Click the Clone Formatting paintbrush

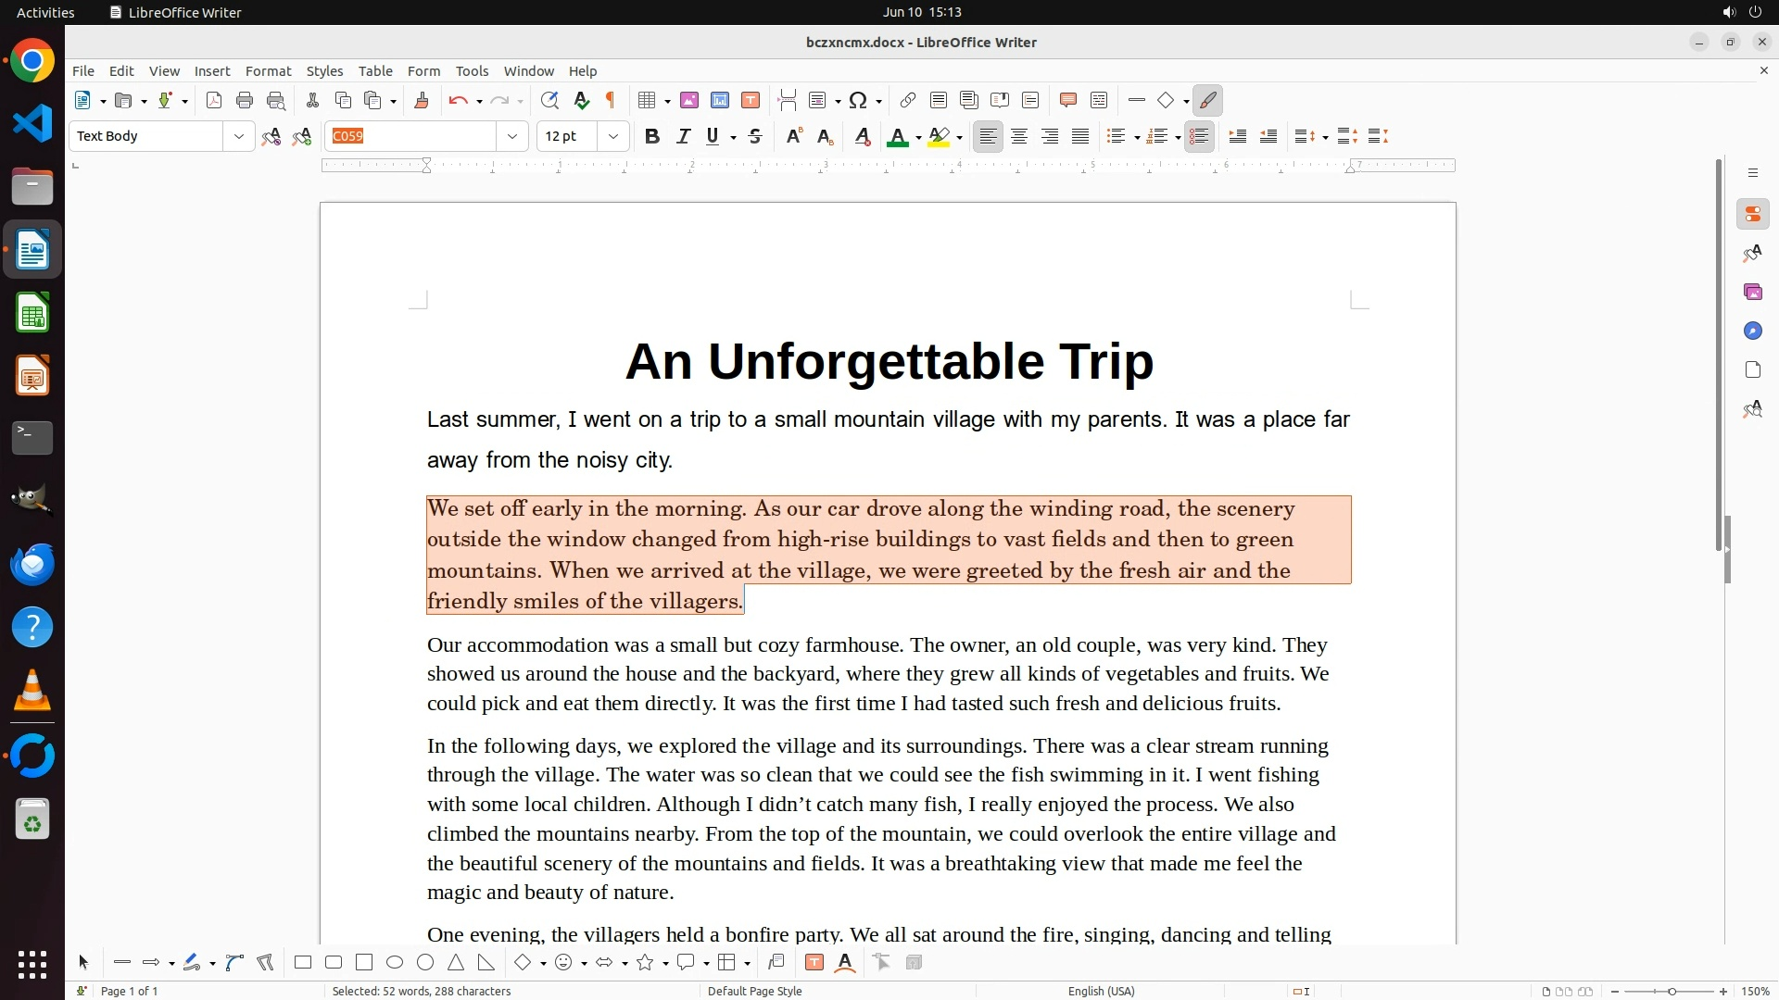tap(422, 101)
